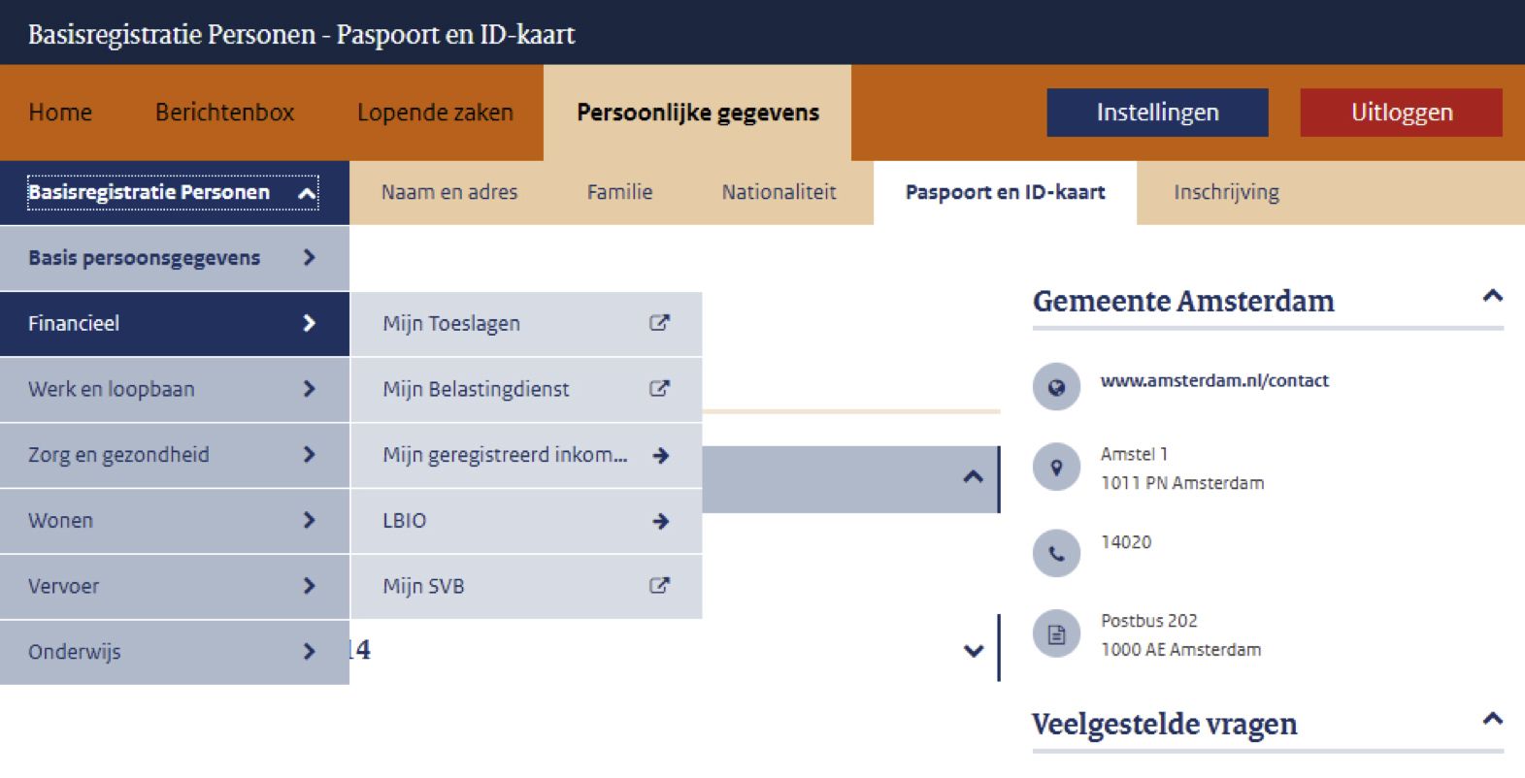Click the red Uitloggen button
Image resolution: width=1525 pixels, height=778 pixels.
[1402, 113]
